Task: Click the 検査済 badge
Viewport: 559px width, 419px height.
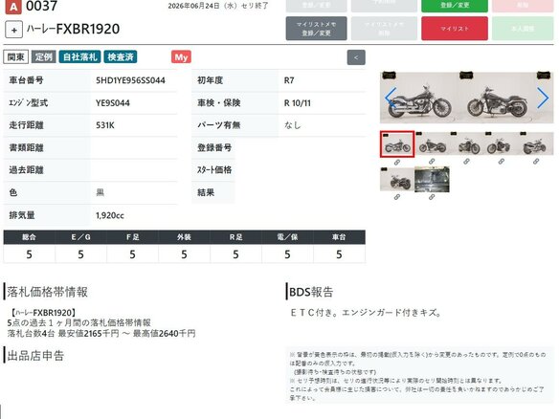Action: [121, 57]
